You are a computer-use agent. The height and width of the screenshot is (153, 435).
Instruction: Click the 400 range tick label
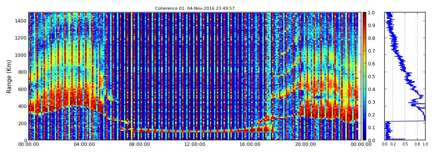(22, 106)
